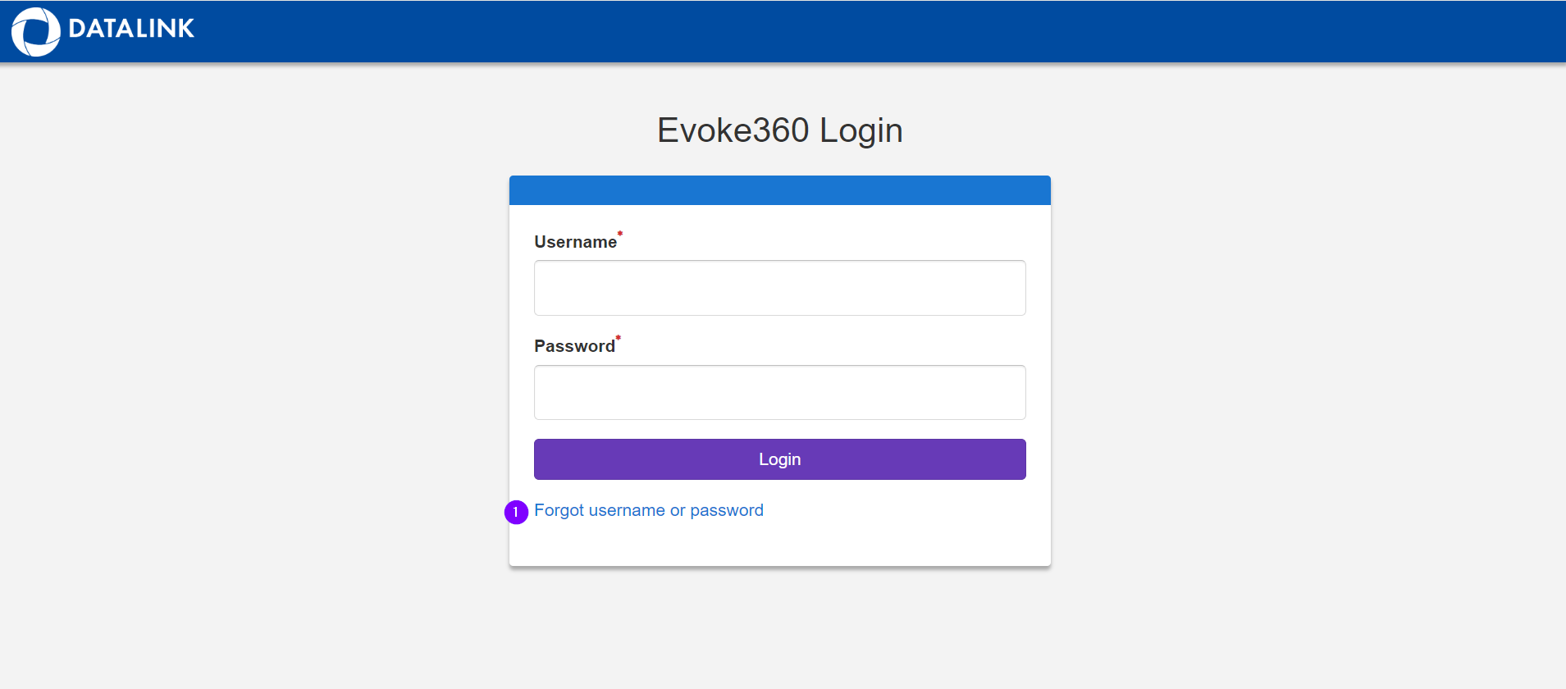Click inside the Username input field

[778, 288]
